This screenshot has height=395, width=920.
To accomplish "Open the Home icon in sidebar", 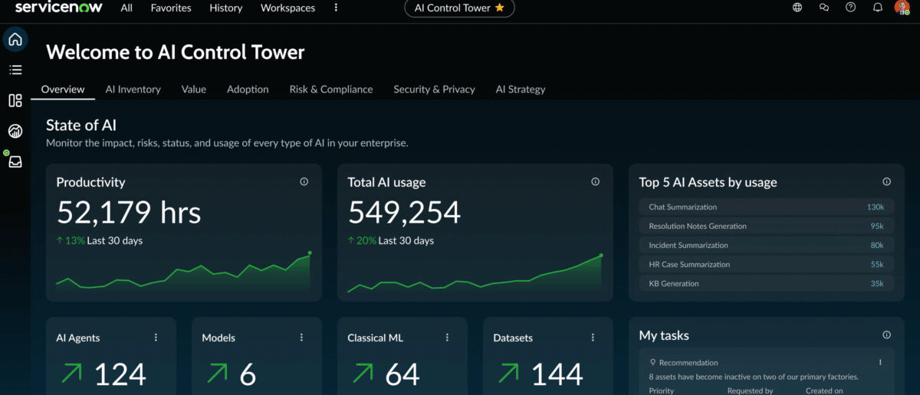I will [x=15, y=39].
